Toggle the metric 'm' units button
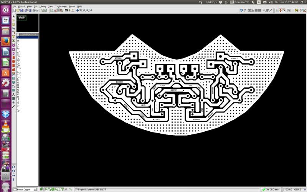This screenshot has width=307, height=192. tap(66, 10)
